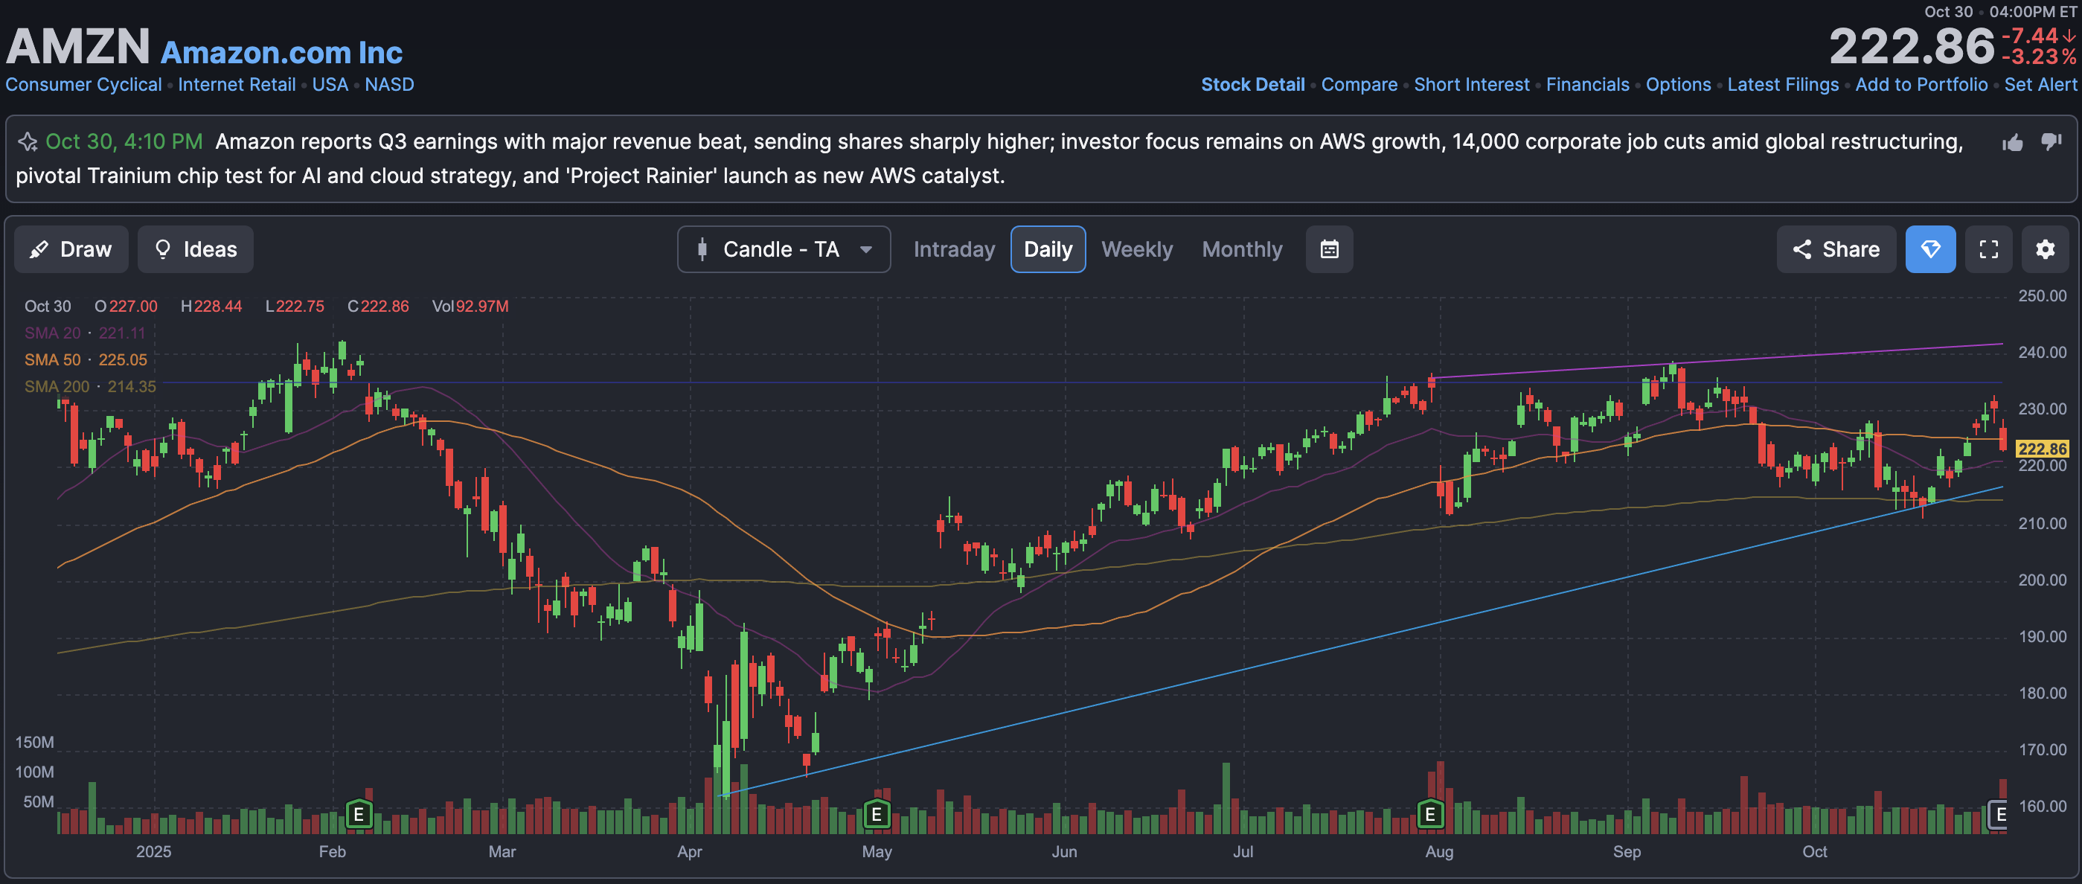Viewport: 2082px width, 884px height.
Task: Open the Short Interest link
Action: tap(1471, 84)
